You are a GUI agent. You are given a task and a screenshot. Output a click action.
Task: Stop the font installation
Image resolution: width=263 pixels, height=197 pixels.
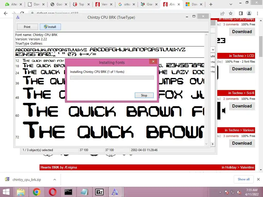click(144, 95)
